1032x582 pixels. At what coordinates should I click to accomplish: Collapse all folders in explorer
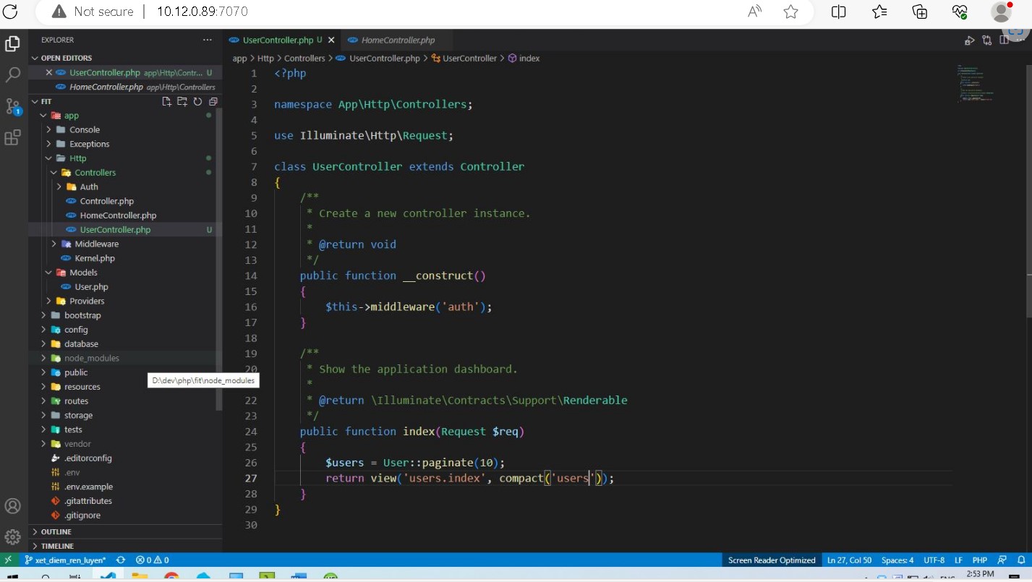(x=213, y=102)
